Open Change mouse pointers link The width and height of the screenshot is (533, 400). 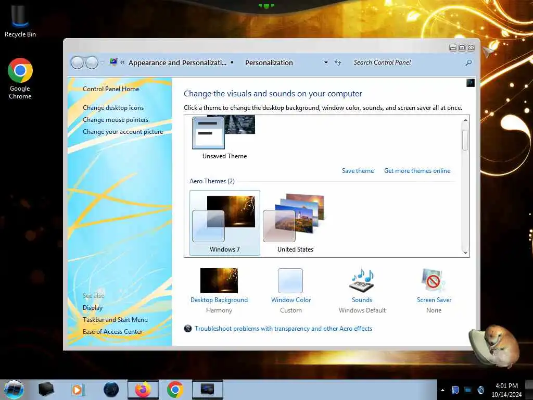click(x=116, y=120)
